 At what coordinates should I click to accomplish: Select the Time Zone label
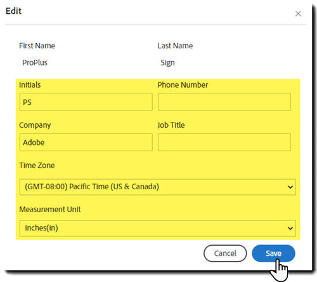(x=37, y=165)
